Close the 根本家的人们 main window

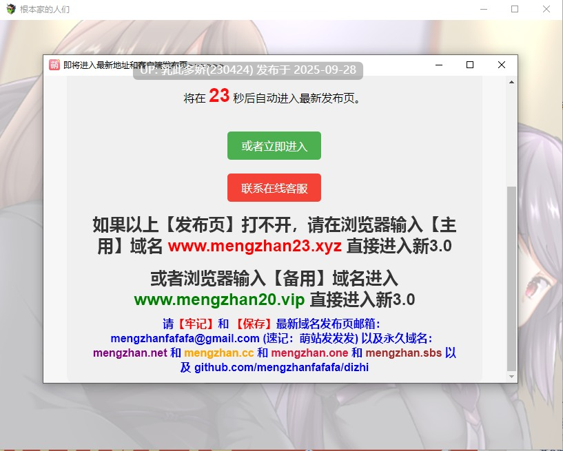pos(546,9)
